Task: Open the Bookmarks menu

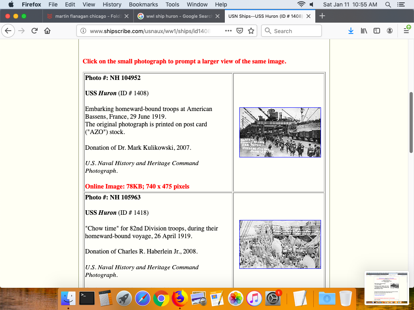Action: (x=143, y=4)
